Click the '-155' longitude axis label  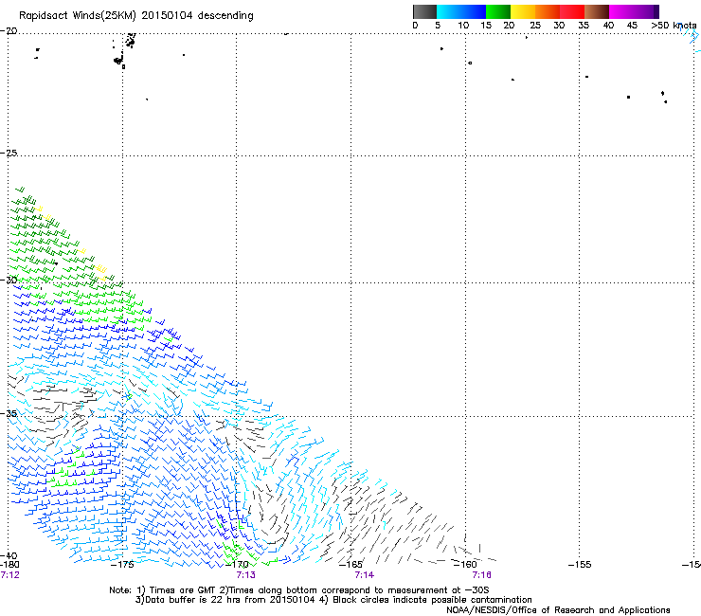tap(580, 565)
